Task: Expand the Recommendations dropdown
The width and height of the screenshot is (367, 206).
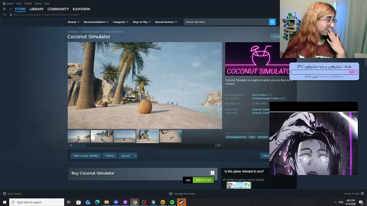Action: click(x=96, y=22)
